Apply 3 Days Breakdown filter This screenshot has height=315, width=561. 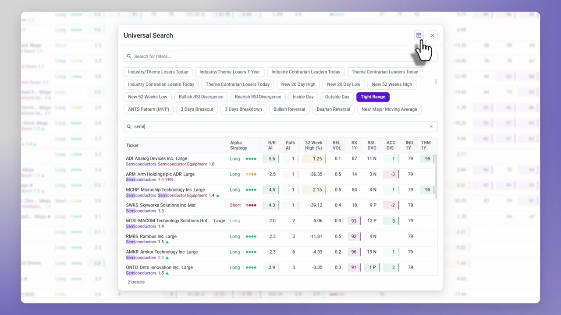click(x=243, y=109)
